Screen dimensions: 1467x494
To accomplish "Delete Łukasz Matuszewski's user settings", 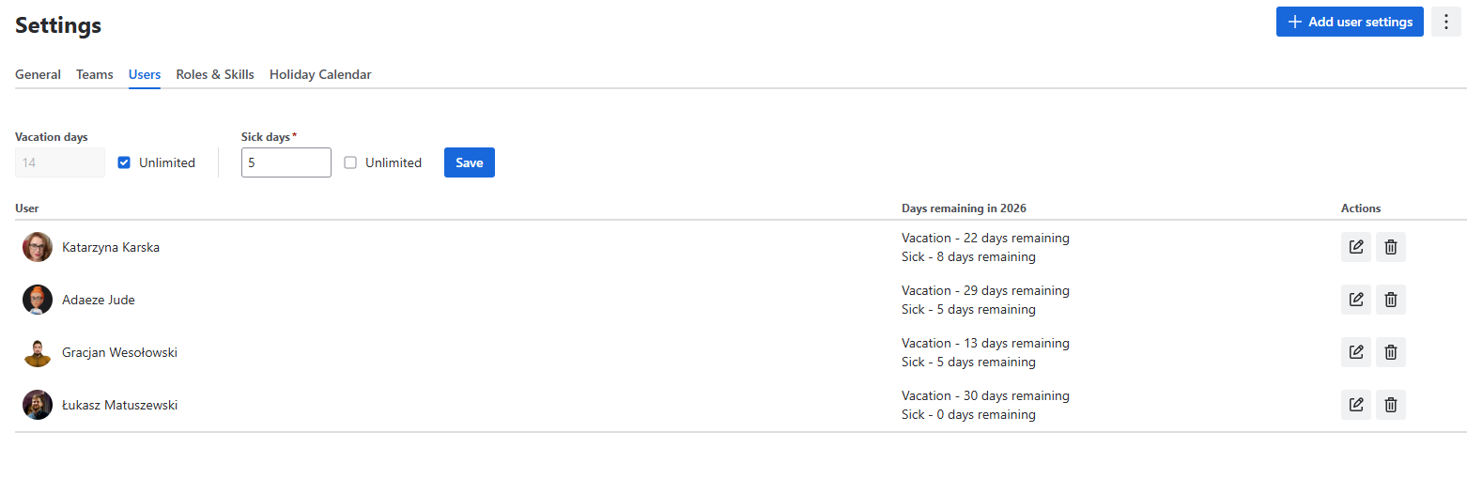I will (x=1391, y=405).
